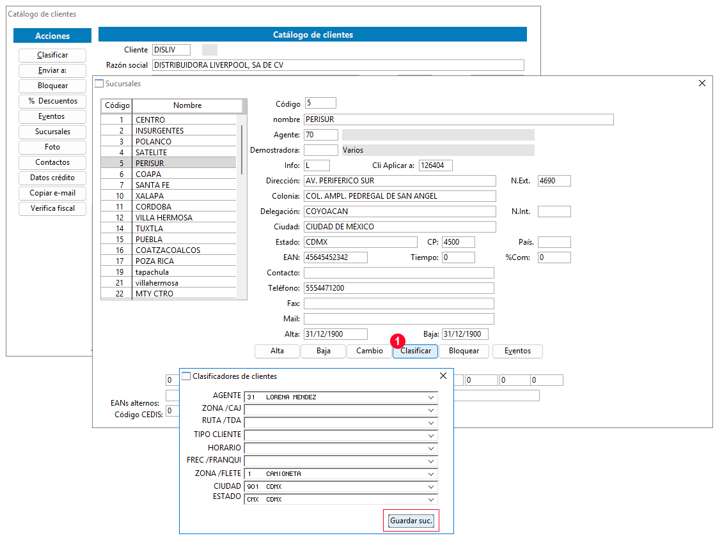Open Datos crédito action

(x=52, y=178)
